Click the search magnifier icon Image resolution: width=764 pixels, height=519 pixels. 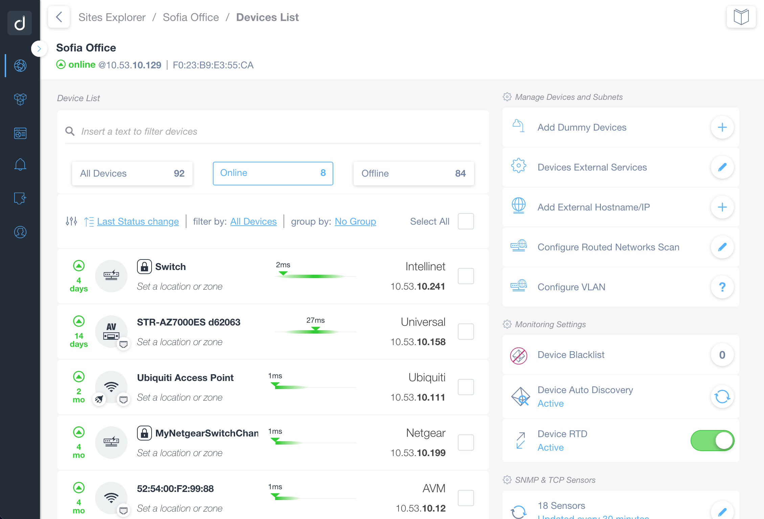(x=70, y=131)
